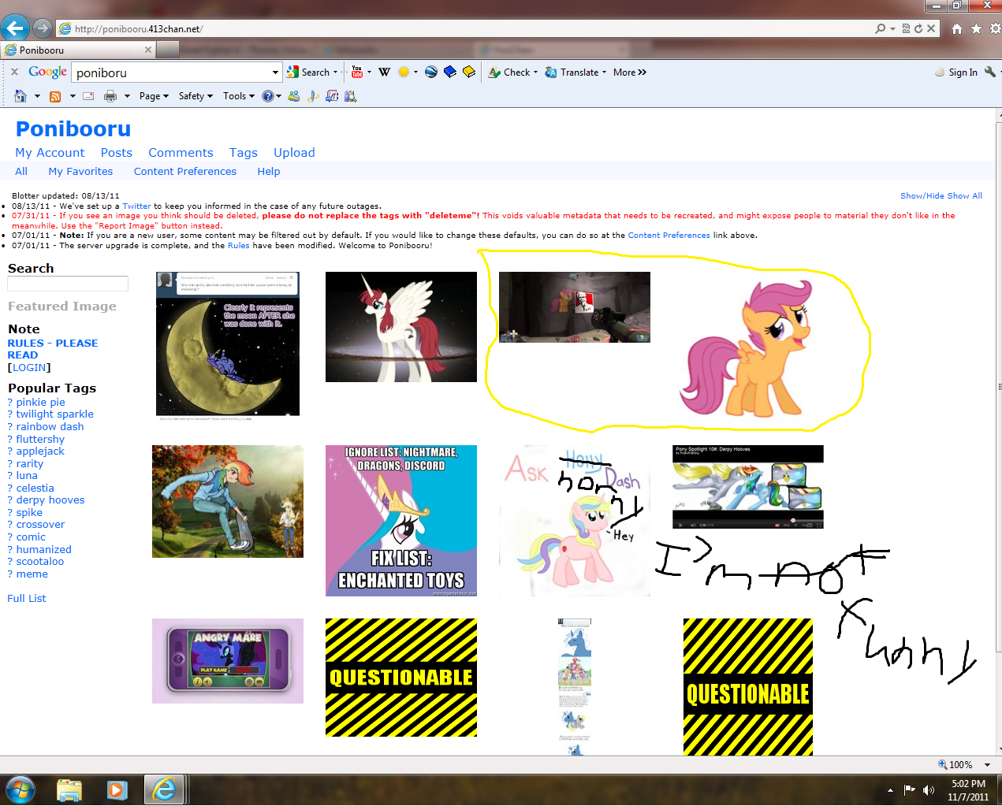Viewport: 1002px width, 806px height.
Task: Open the Upload page
Action: click(294, 153)
